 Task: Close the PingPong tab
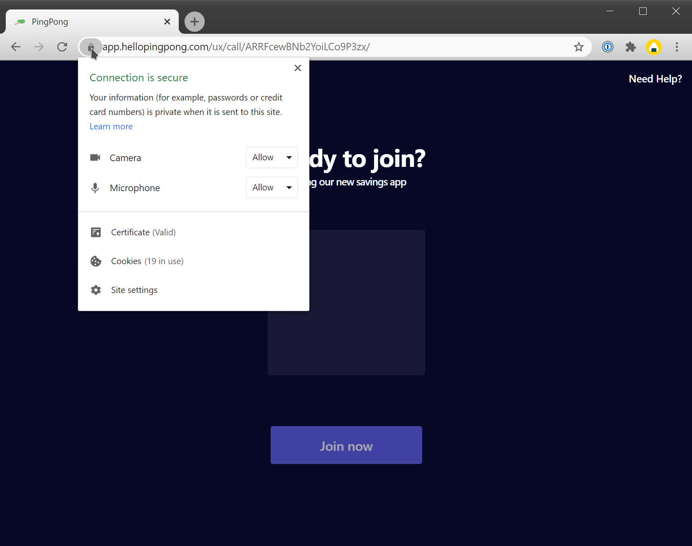point(167,21)
